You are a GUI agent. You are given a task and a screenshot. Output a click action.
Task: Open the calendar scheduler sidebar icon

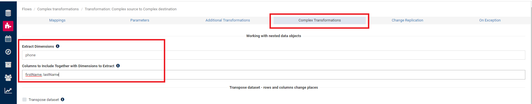pyautogui.click(x=8, y=39)
